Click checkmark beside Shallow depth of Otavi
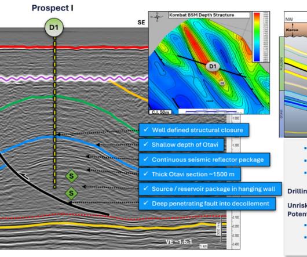The width and height of the screenshot is (307, 257). (x=145, y=144)
